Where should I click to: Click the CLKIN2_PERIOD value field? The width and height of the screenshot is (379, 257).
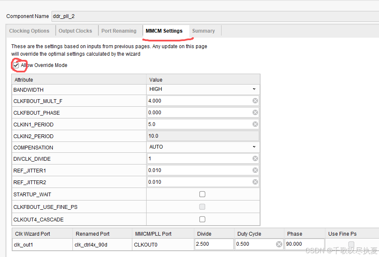(x=203, y=136)
